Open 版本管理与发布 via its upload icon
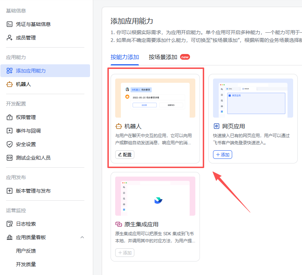The height and width of the screenshot is (275, 302). (x=10, y=191)
